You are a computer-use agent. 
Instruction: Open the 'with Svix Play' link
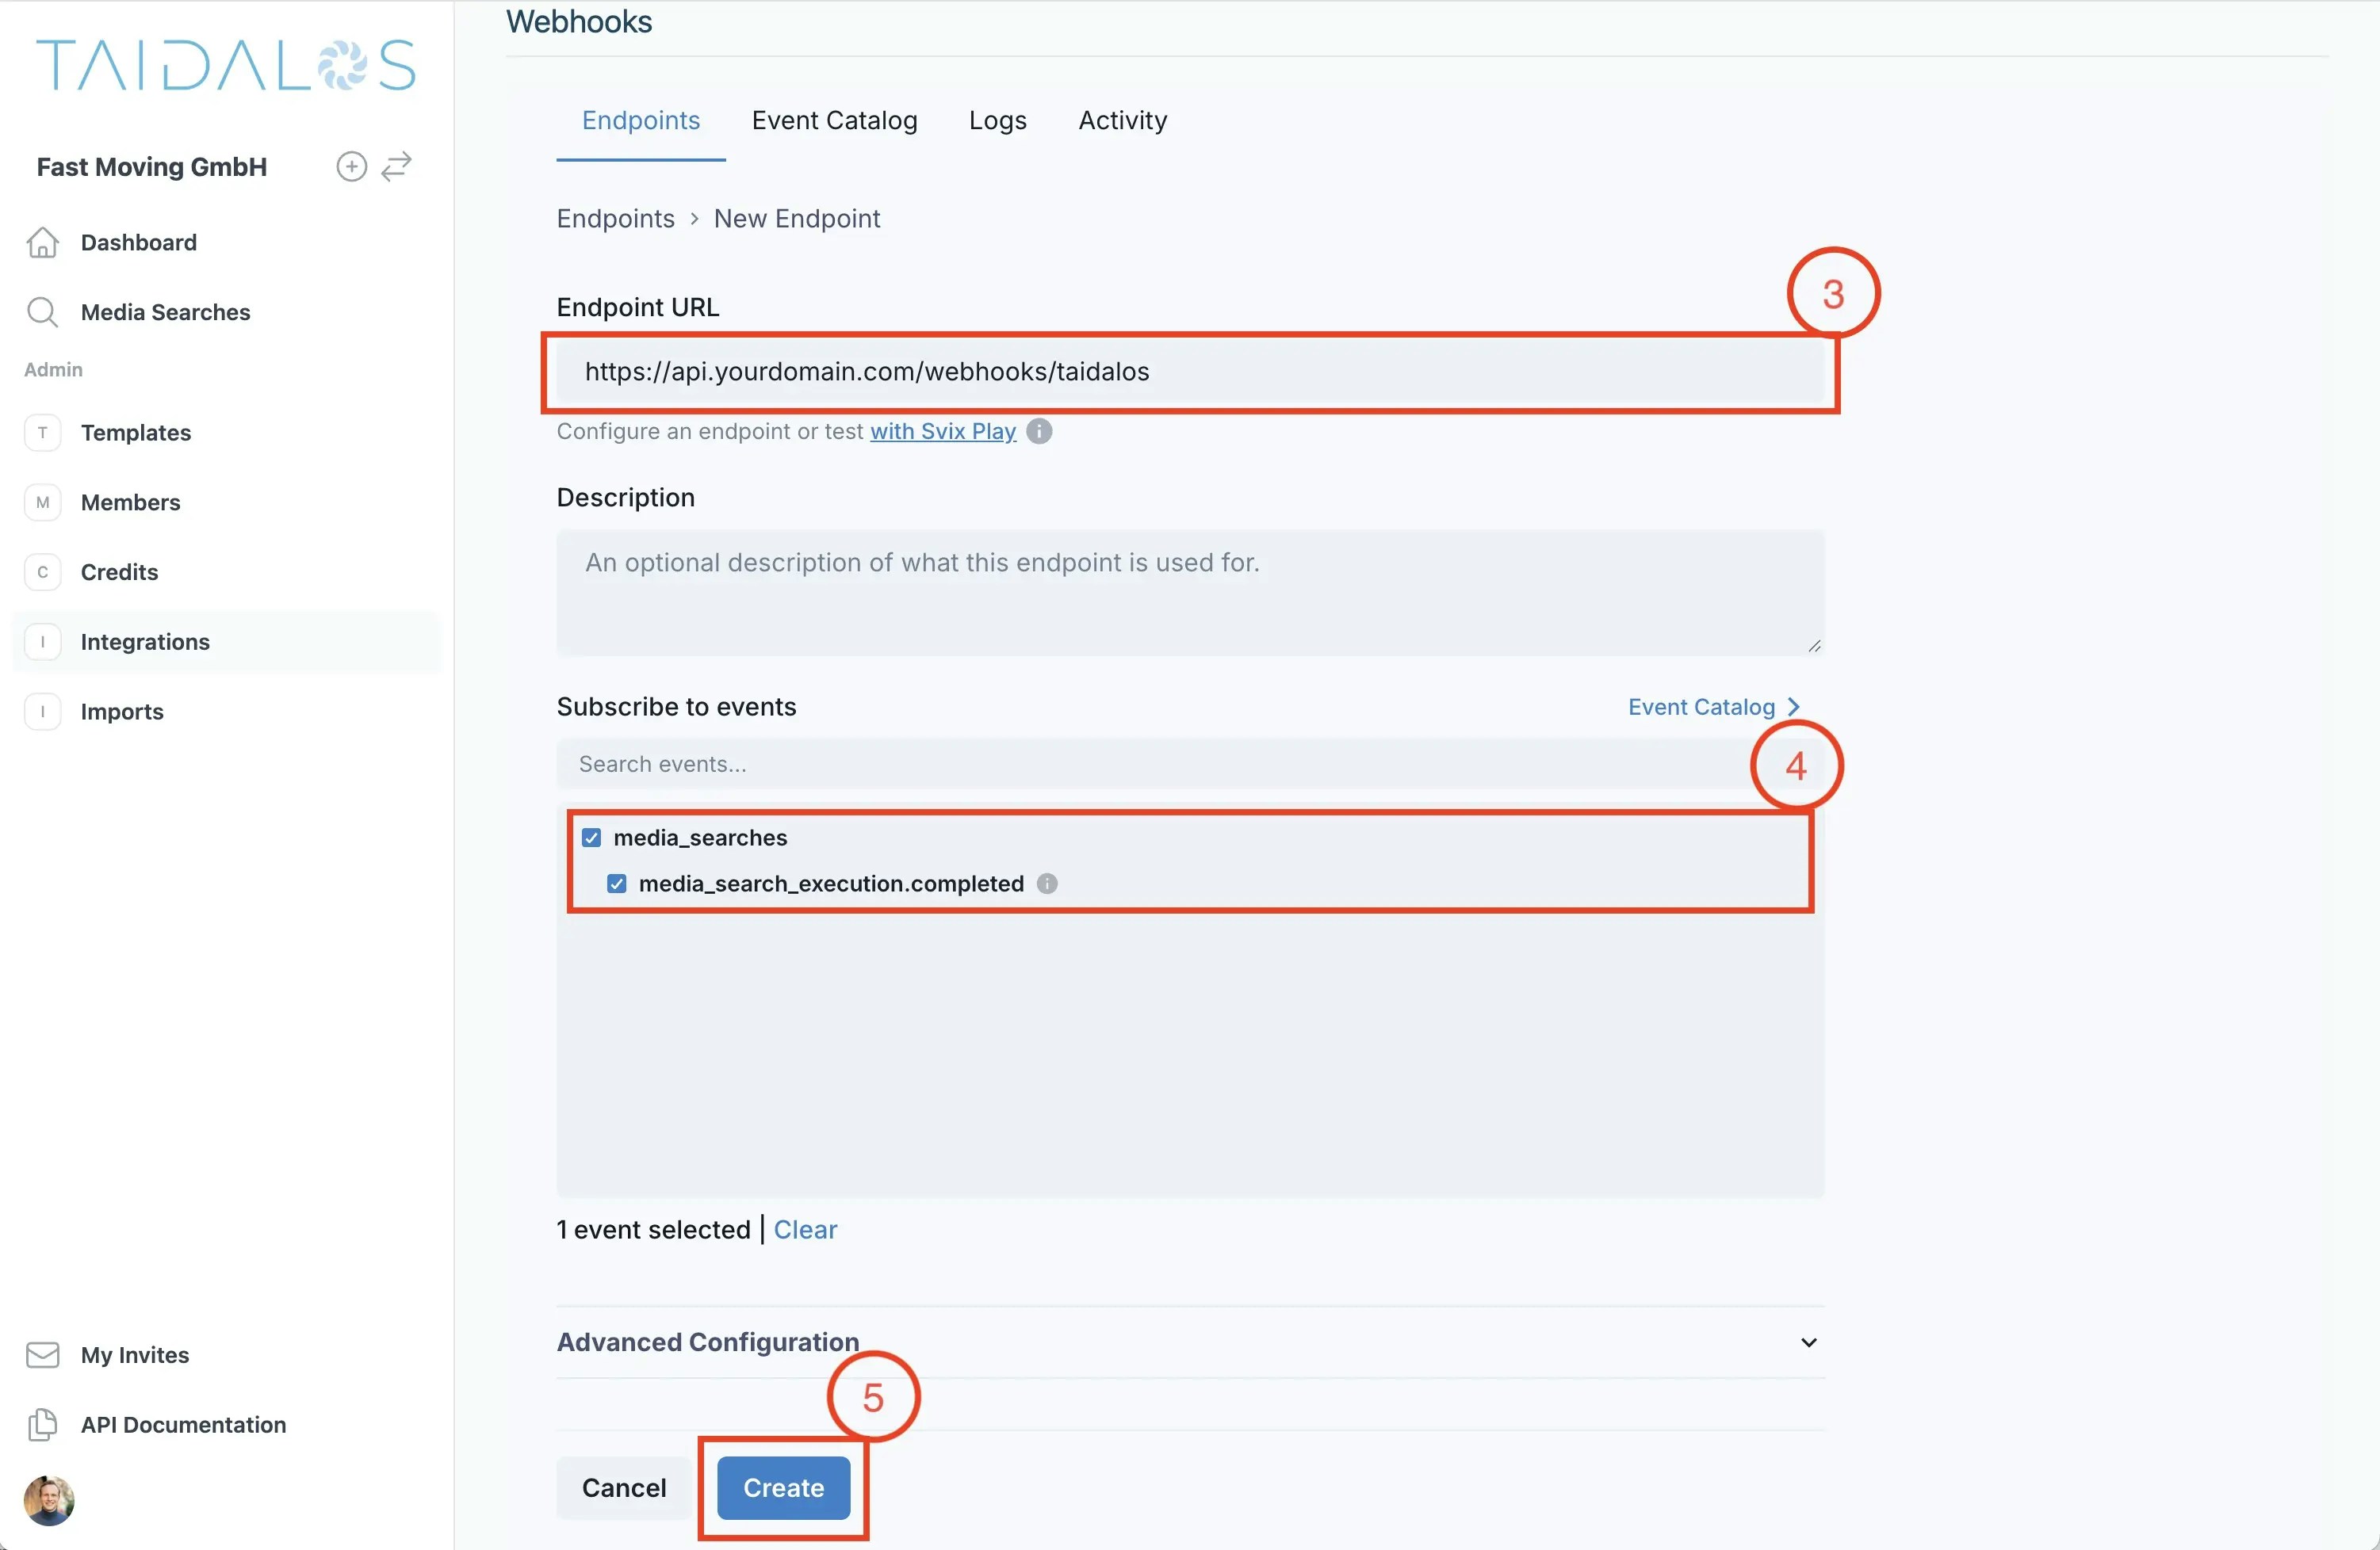[941, 431]
